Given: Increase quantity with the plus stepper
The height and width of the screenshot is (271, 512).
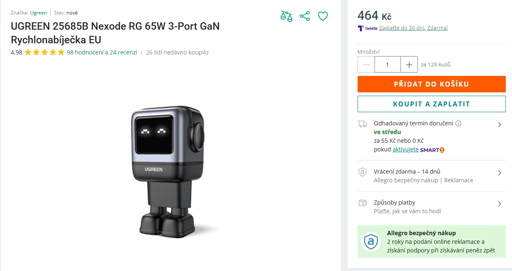Looking at the screenshot, I should (x=409, y=64).
